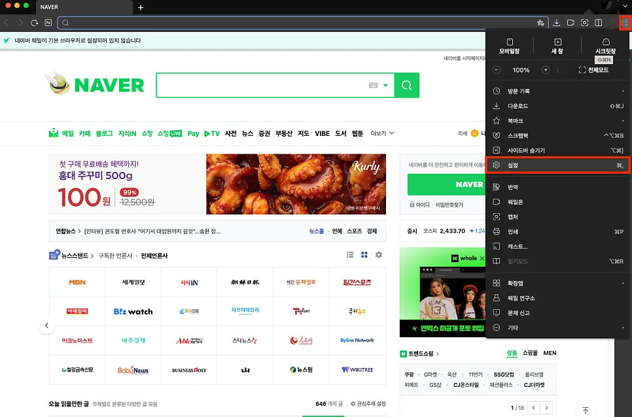Select the 구독한 언론사 tab
The width and height of the screenshot is (632, 417).
tap(115, 256)
